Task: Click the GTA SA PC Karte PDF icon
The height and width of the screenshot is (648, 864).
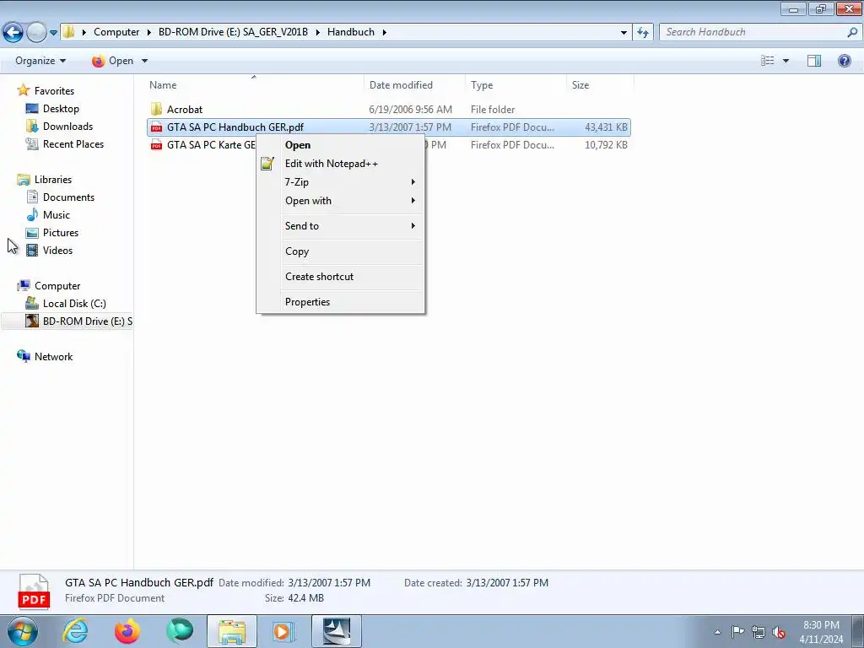Action: point(156,145)
